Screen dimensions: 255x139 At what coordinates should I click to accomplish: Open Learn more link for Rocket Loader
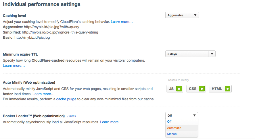pos(111,122)
